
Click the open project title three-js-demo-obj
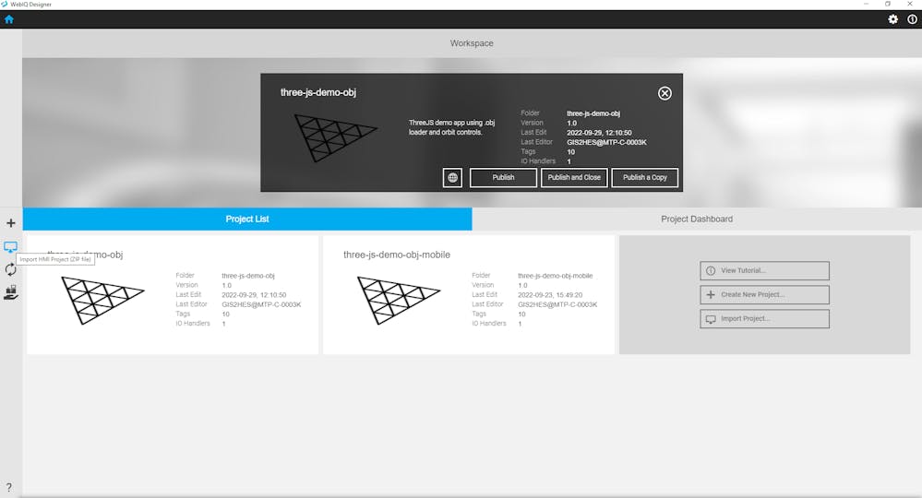coord(318,92)
